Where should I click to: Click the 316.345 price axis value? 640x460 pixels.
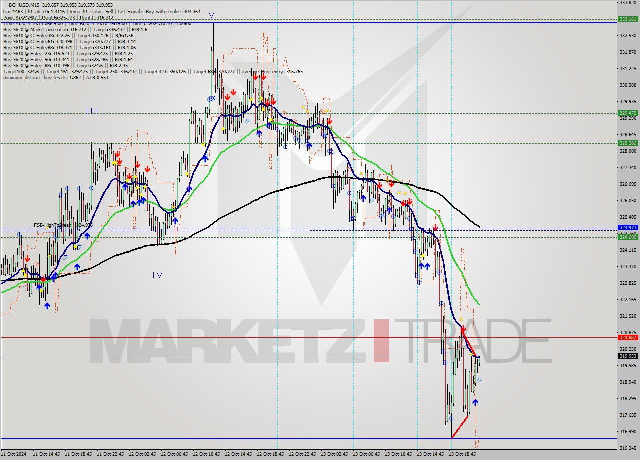627,448
